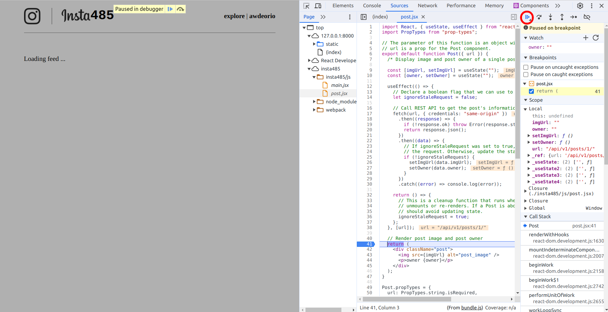
Task: Enable Pause on caught exceptions
Action: [526, 74]
